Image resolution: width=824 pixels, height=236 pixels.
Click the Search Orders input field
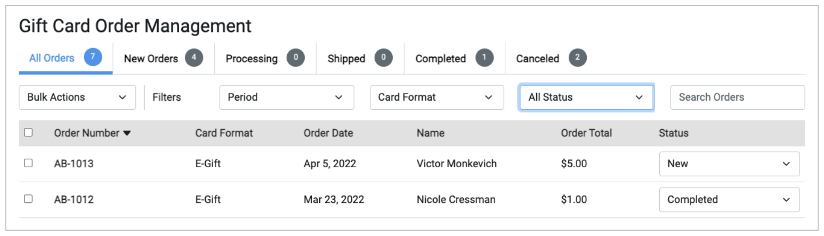tap(737, 97)
